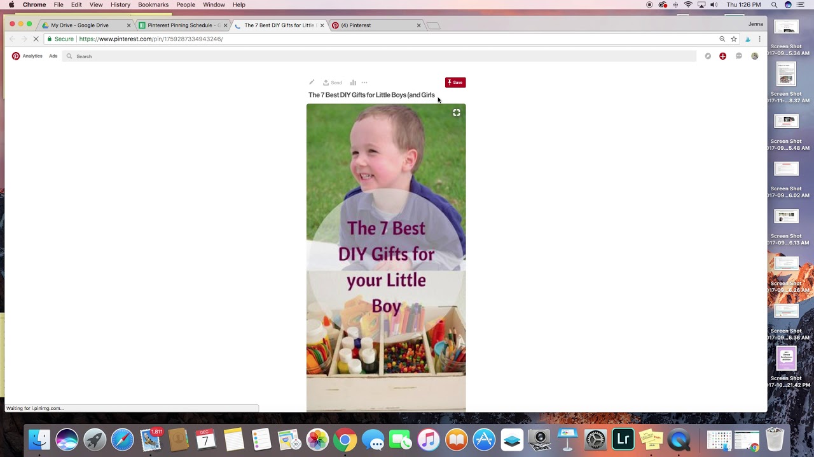Switch to the Pinterest Pinning Schedule tab
814x457 pixels.
[x=183, y=25]
